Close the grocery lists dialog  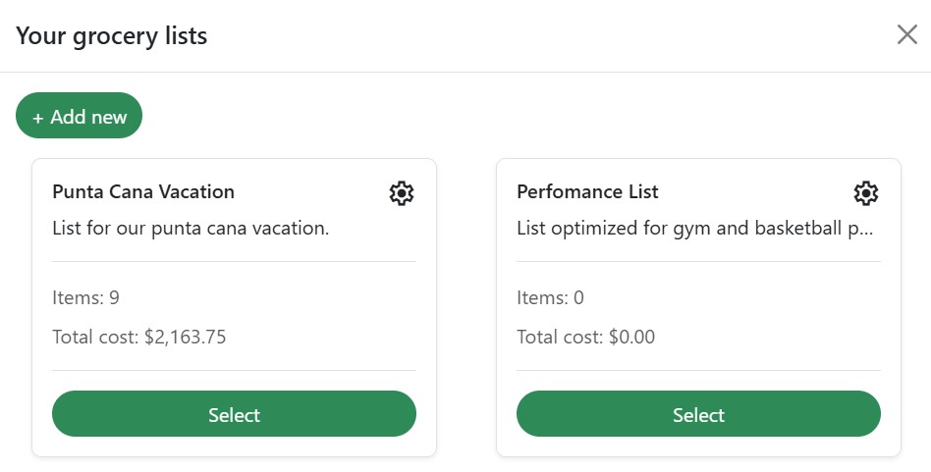tap(907, 35)
